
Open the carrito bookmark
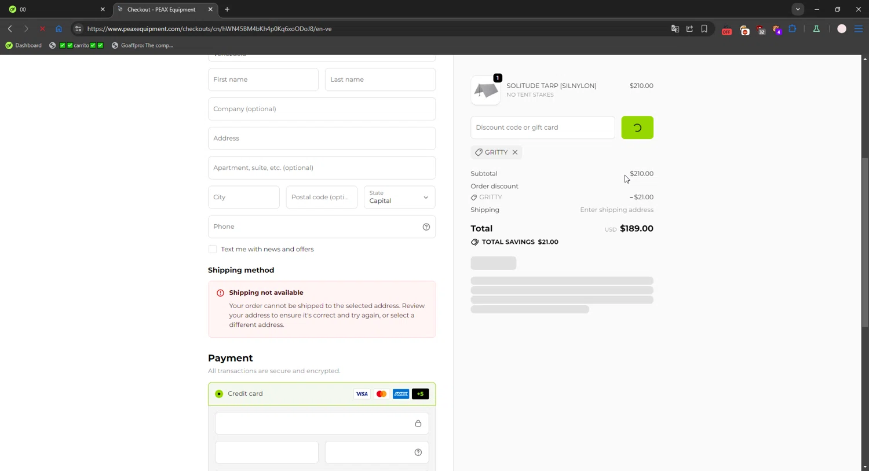click(76, 45)
